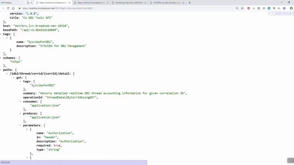The width and height of the screenshot is (294, 165).
Task: Close the API Catalog tab
Action: (31, 3)
